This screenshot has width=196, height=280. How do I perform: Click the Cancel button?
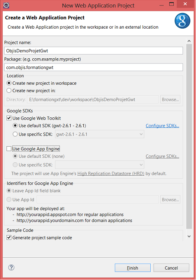[x=171, y=268]
